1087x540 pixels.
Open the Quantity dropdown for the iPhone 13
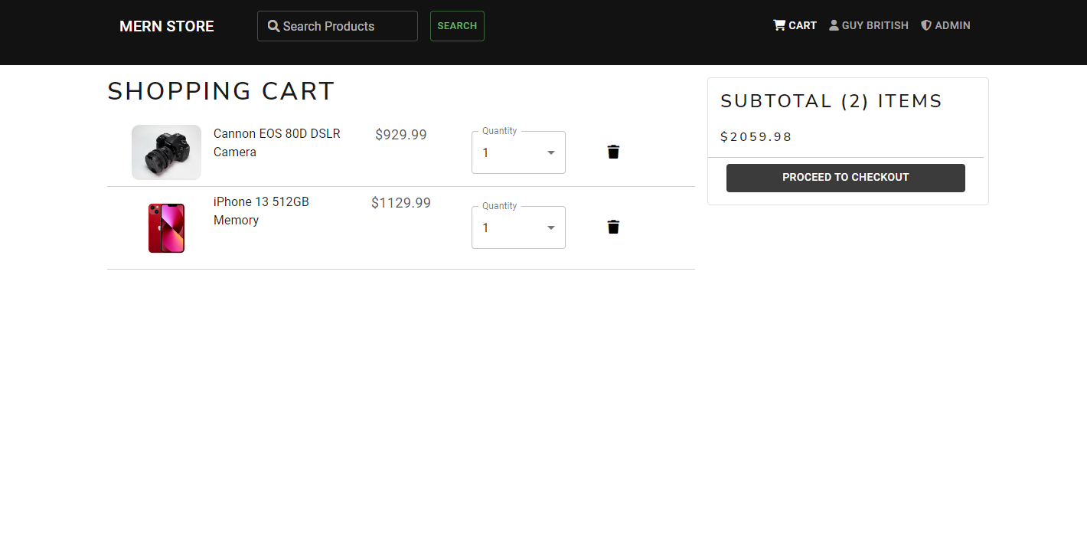click(x=518, y=227)
